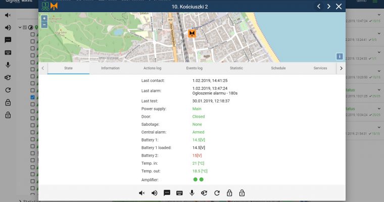Click the refresh arrow icon in the bottom toolbar
This screenshot has height=202, width=384.
tap(217, 193)
